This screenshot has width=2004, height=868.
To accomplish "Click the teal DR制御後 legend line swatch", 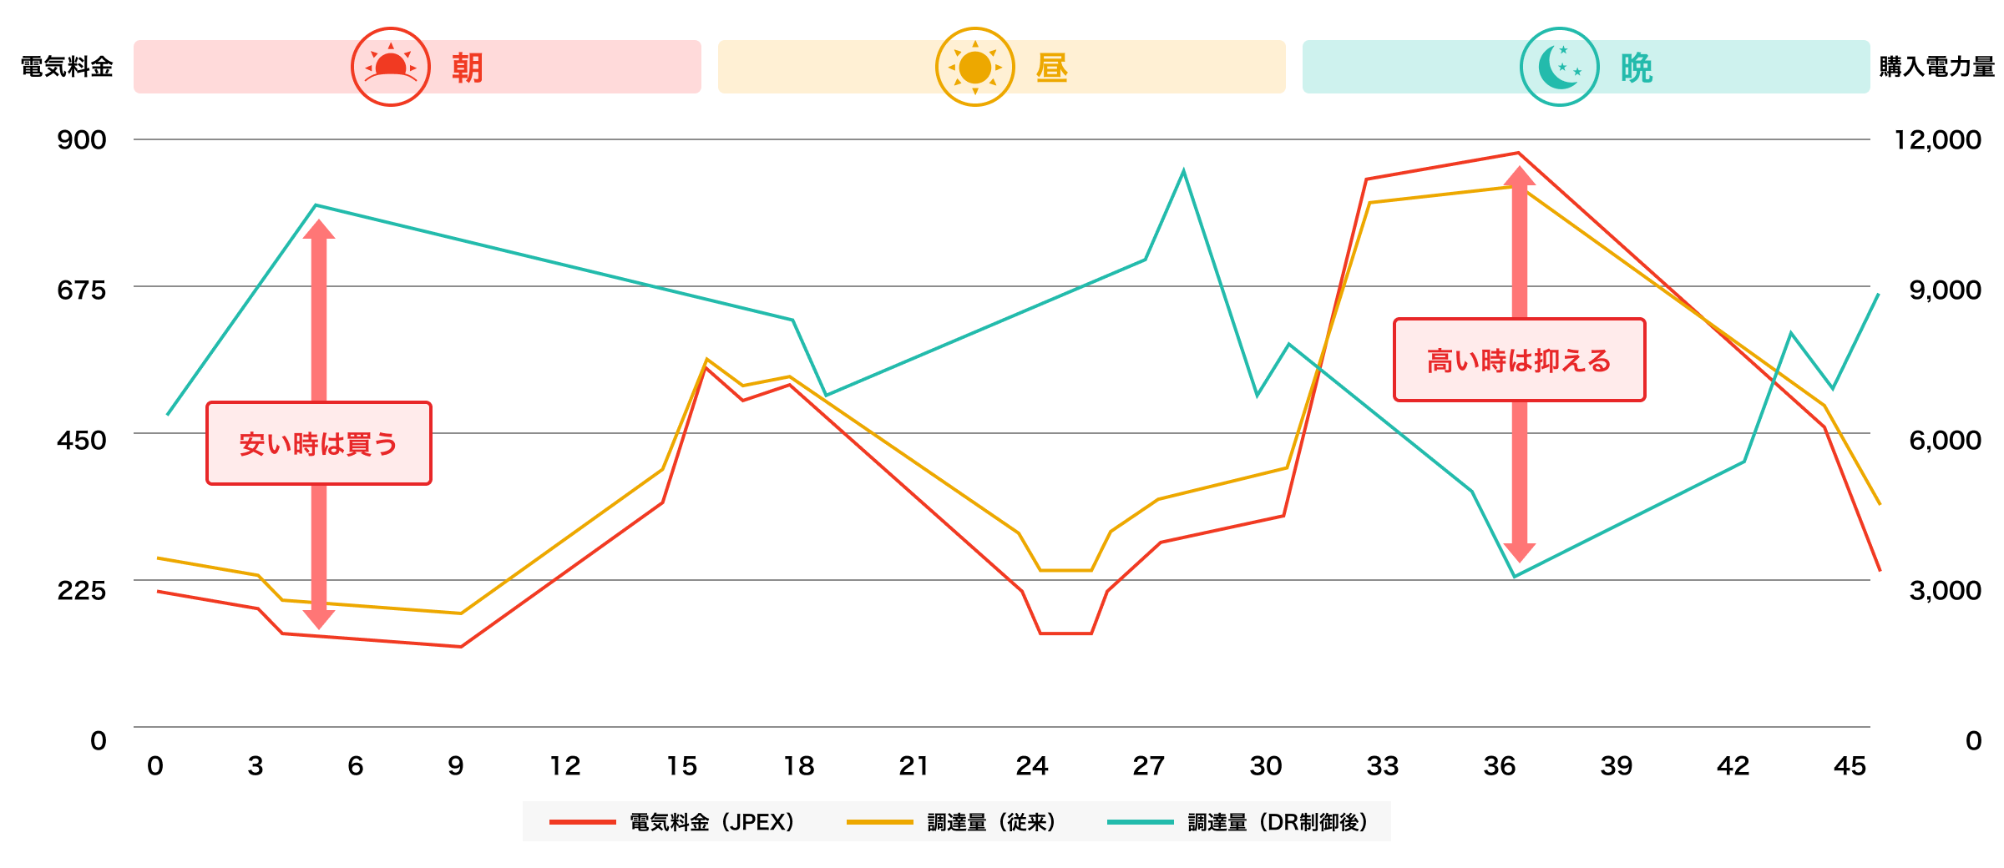I will coord(1140,822).
